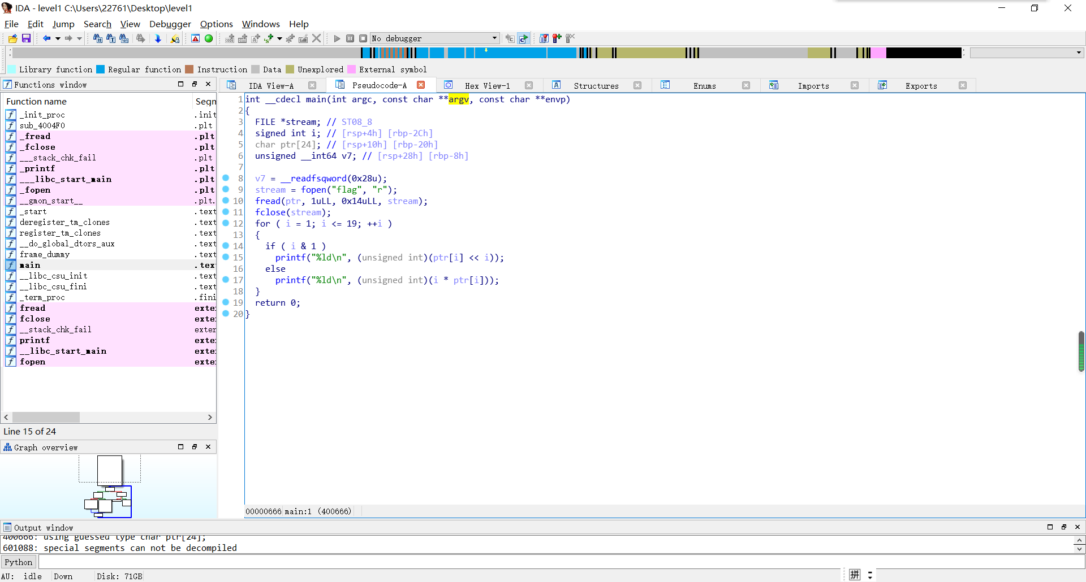Close the Functions window panel
Image resolution: width=1086 pixels, height=582 pixels.
(x=208, y=84)
